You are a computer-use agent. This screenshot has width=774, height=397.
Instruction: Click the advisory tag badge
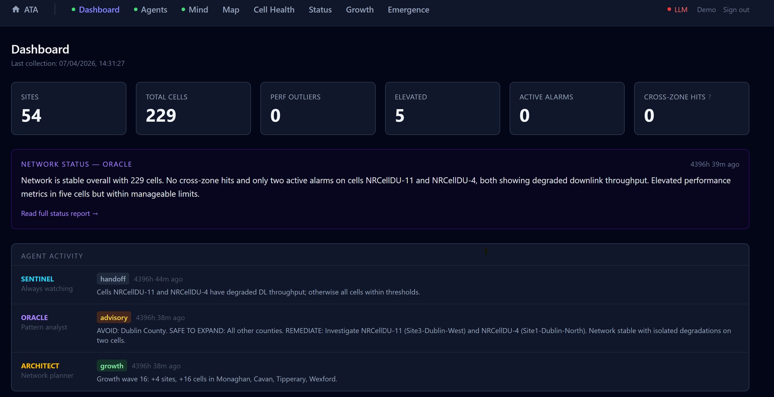click(x=114, y=318)
